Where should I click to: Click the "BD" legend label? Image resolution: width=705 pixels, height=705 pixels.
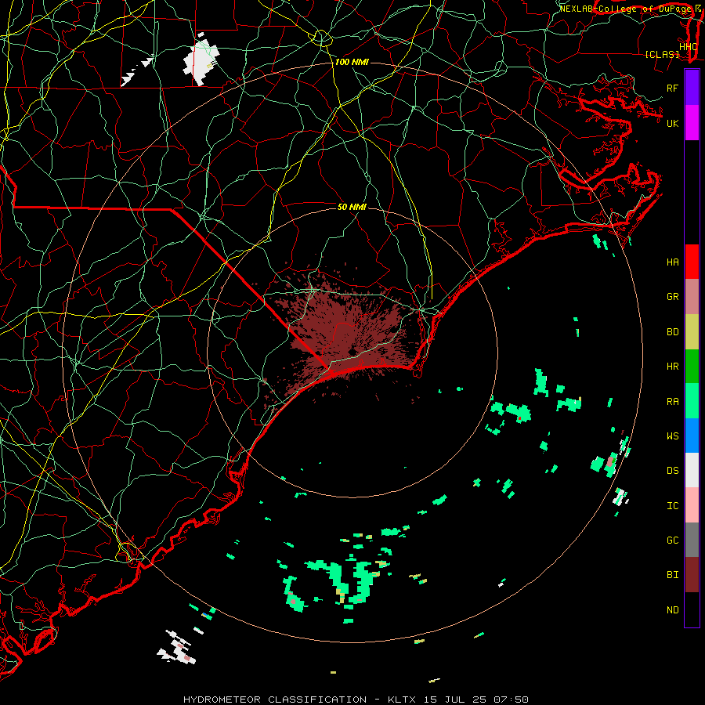[672, 332]
